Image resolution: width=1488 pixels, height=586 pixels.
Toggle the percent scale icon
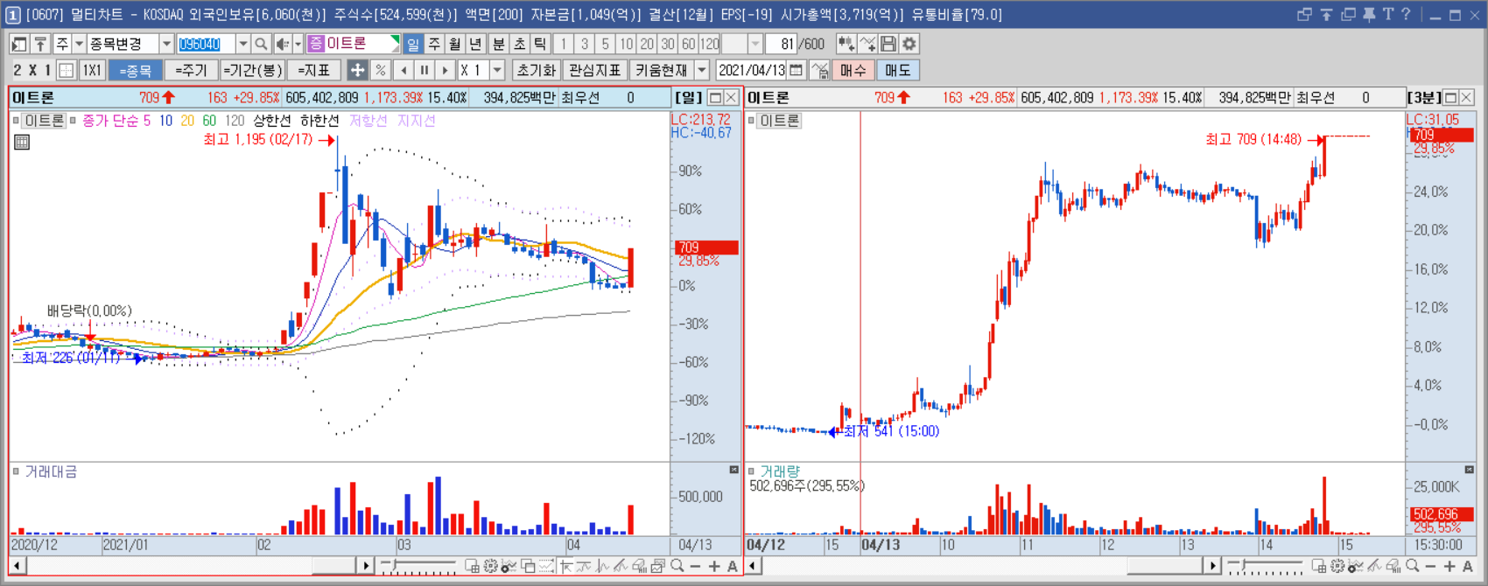click(380, 70)
